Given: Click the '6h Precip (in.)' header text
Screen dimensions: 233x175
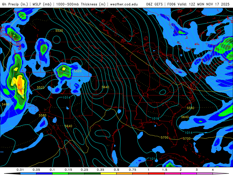Looking at the screenshot, I should (15, 4).
